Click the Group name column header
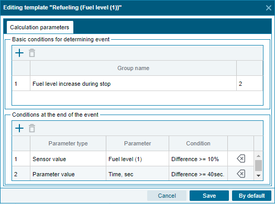Viewport: 275px width, 204px height. click(133, 68)
